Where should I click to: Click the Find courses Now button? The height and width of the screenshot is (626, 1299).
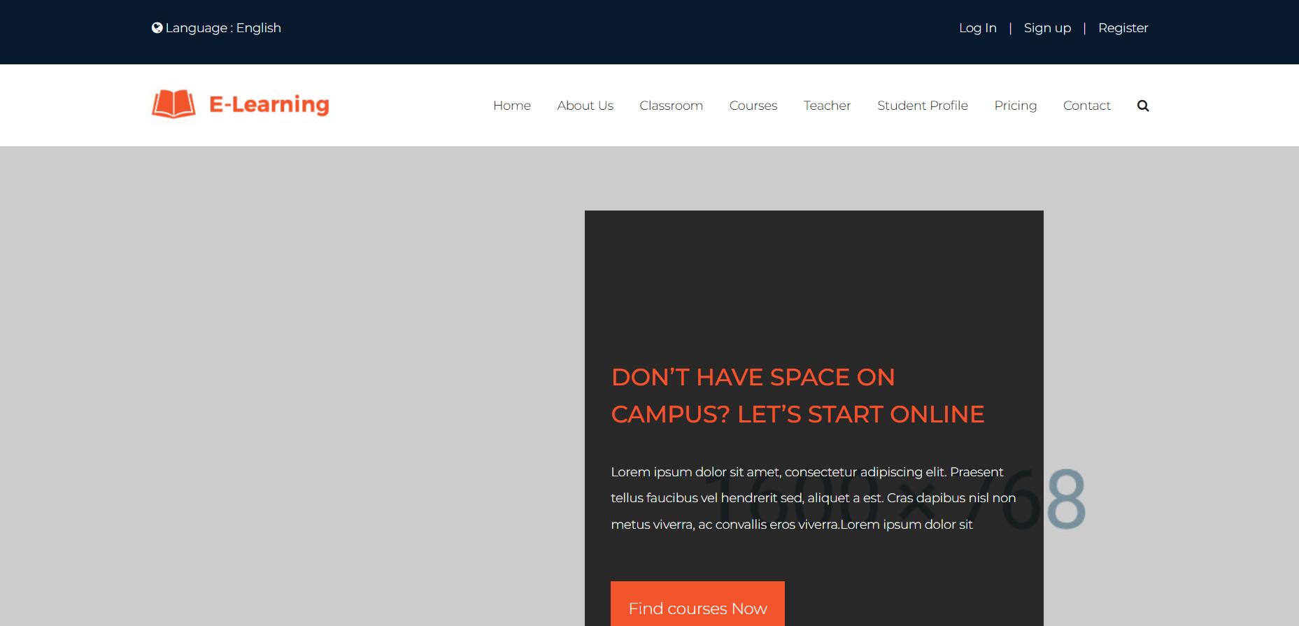697,605
